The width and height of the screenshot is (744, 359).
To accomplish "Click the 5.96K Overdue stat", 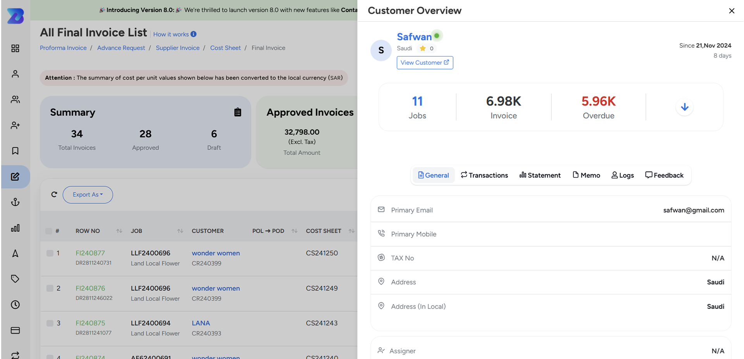I will click(x=598, y=107).
